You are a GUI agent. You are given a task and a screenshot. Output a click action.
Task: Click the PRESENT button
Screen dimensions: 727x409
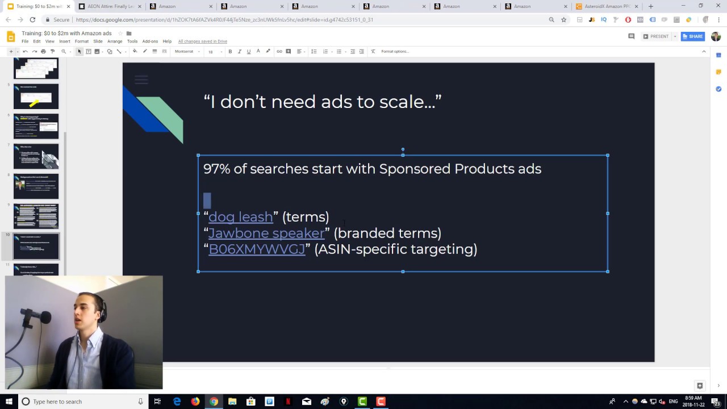[655, 36]
